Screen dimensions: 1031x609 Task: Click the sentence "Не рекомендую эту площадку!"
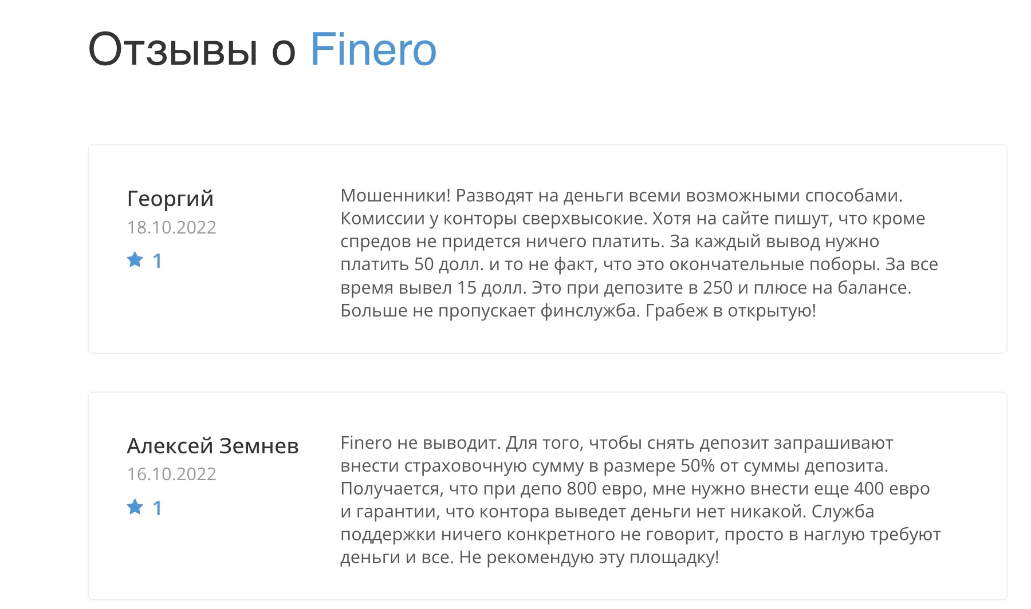[589, 557]
